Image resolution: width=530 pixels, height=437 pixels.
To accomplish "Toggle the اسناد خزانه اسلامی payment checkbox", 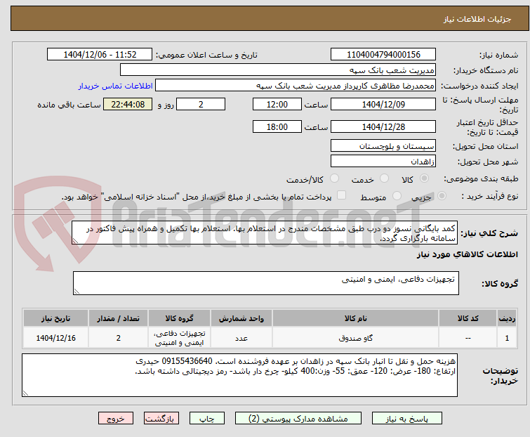I will pos(342,195).
